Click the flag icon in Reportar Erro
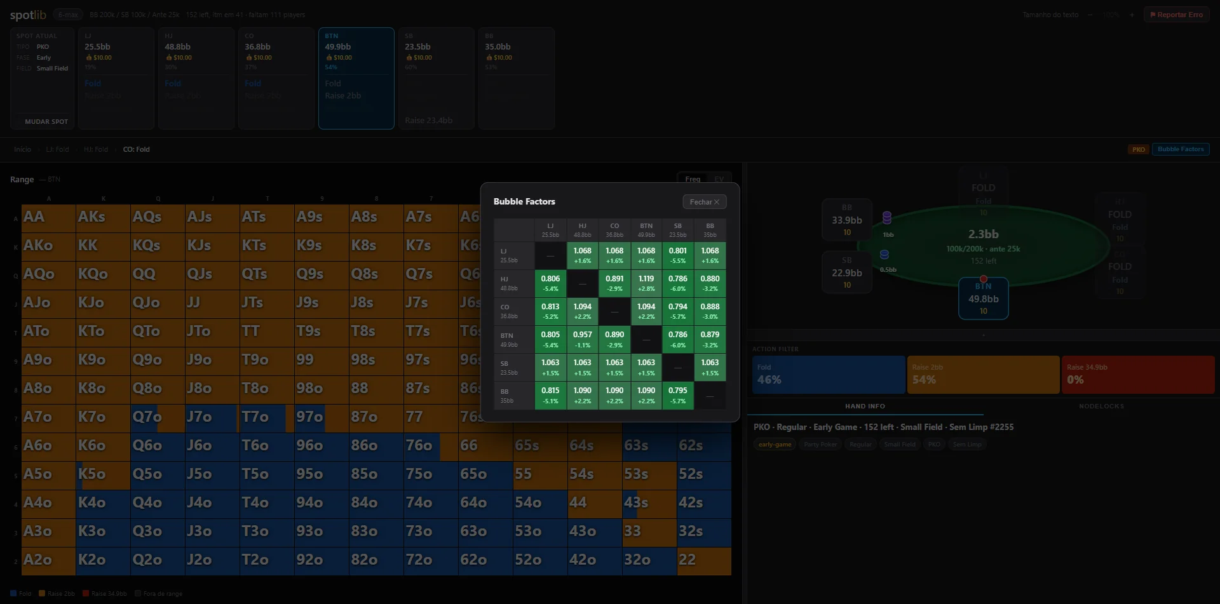 (1153, 15)
